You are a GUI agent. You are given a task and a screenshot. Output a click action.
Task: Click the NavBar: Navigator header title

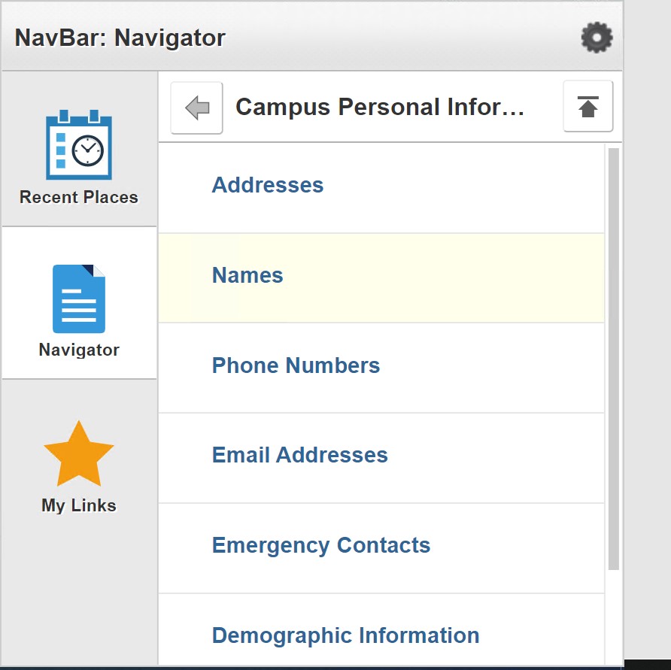120,38
